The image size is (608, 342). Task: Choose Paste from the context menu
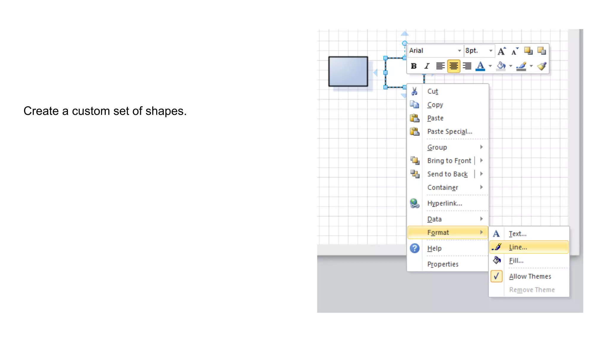[x=447, y=118]
